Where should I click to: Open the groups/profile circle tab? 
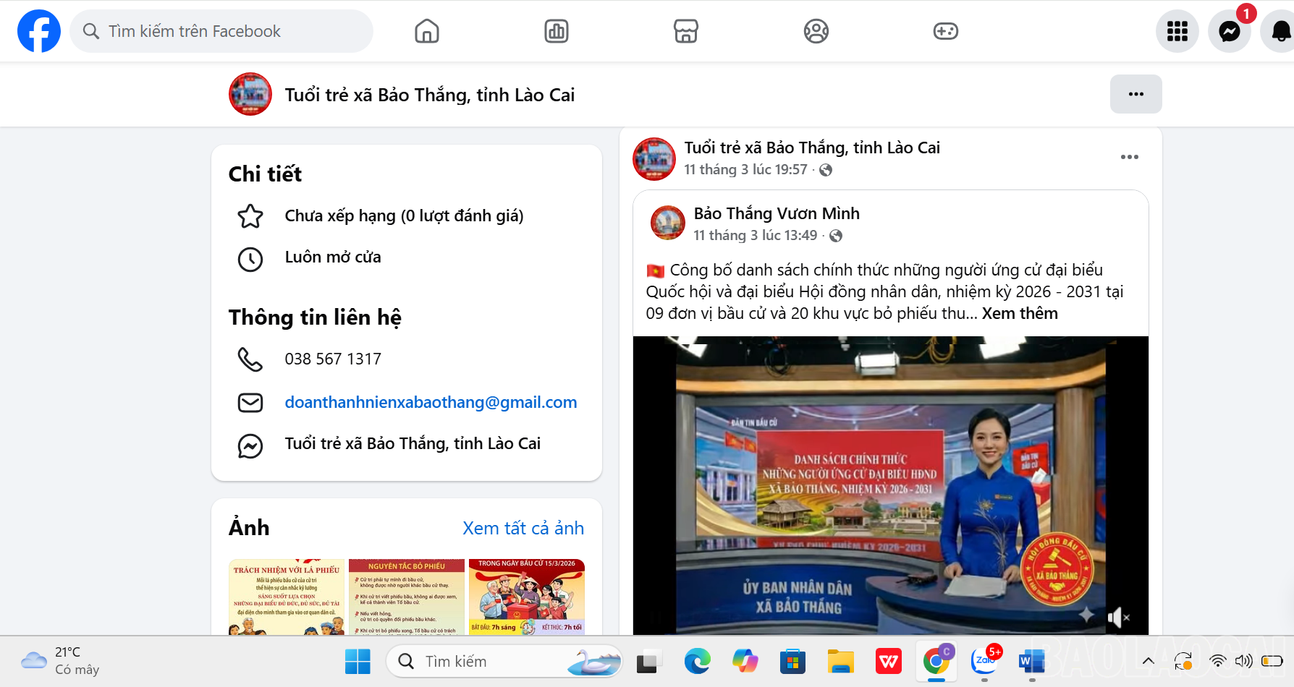(816, 31)
